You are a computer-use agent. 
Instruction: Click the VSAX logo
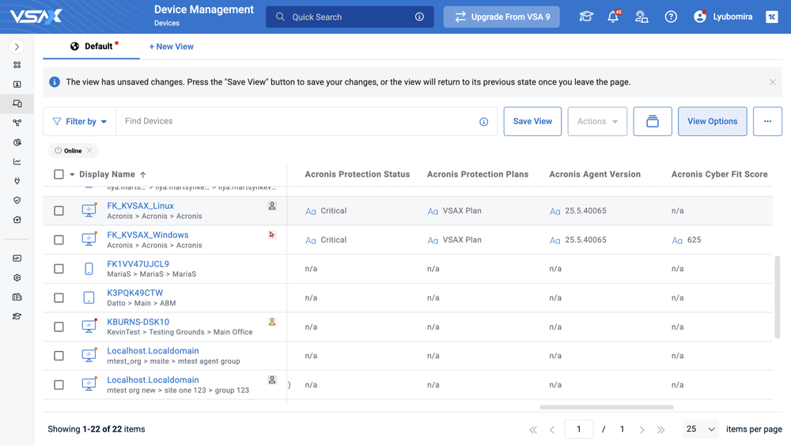36,17
